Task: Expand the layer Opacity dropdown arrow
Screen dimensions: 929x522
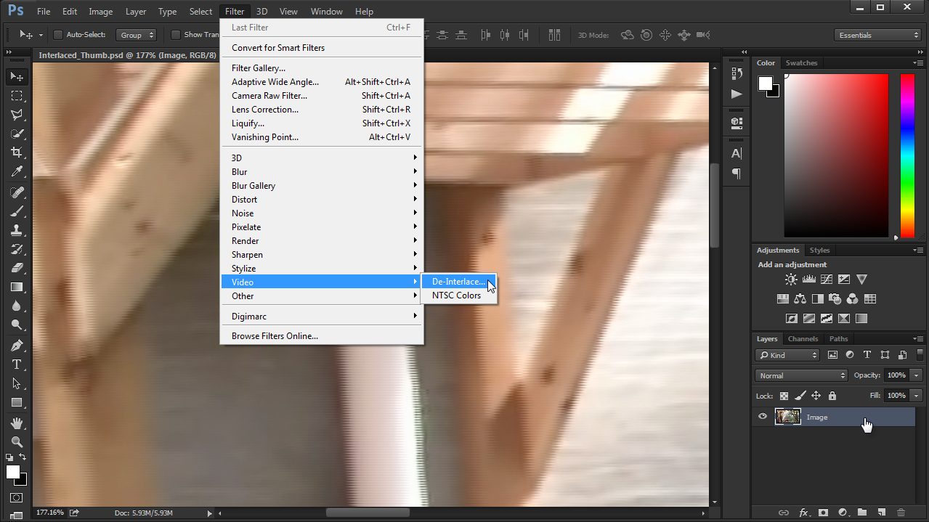Action: tap(916, 375)
